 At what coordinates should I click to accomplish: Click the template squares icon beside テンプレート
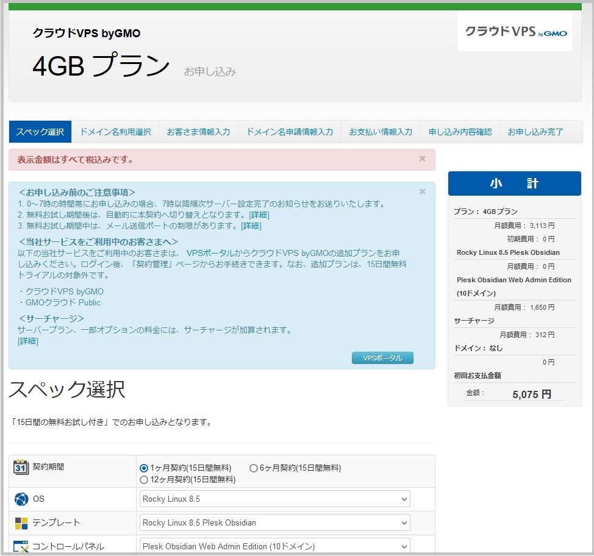point(21,523)
